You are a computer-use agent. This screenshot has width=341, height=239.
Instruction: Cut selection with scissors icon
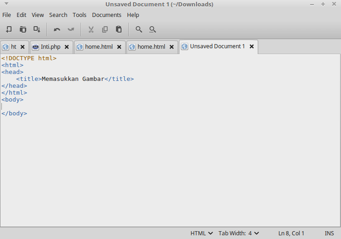(91, 29)
